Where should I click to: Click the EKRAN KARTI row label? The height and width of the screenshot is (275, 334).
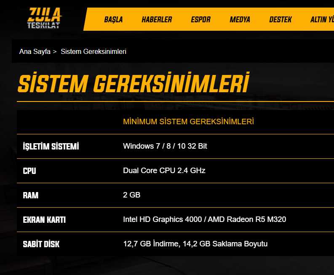(44, 220)
